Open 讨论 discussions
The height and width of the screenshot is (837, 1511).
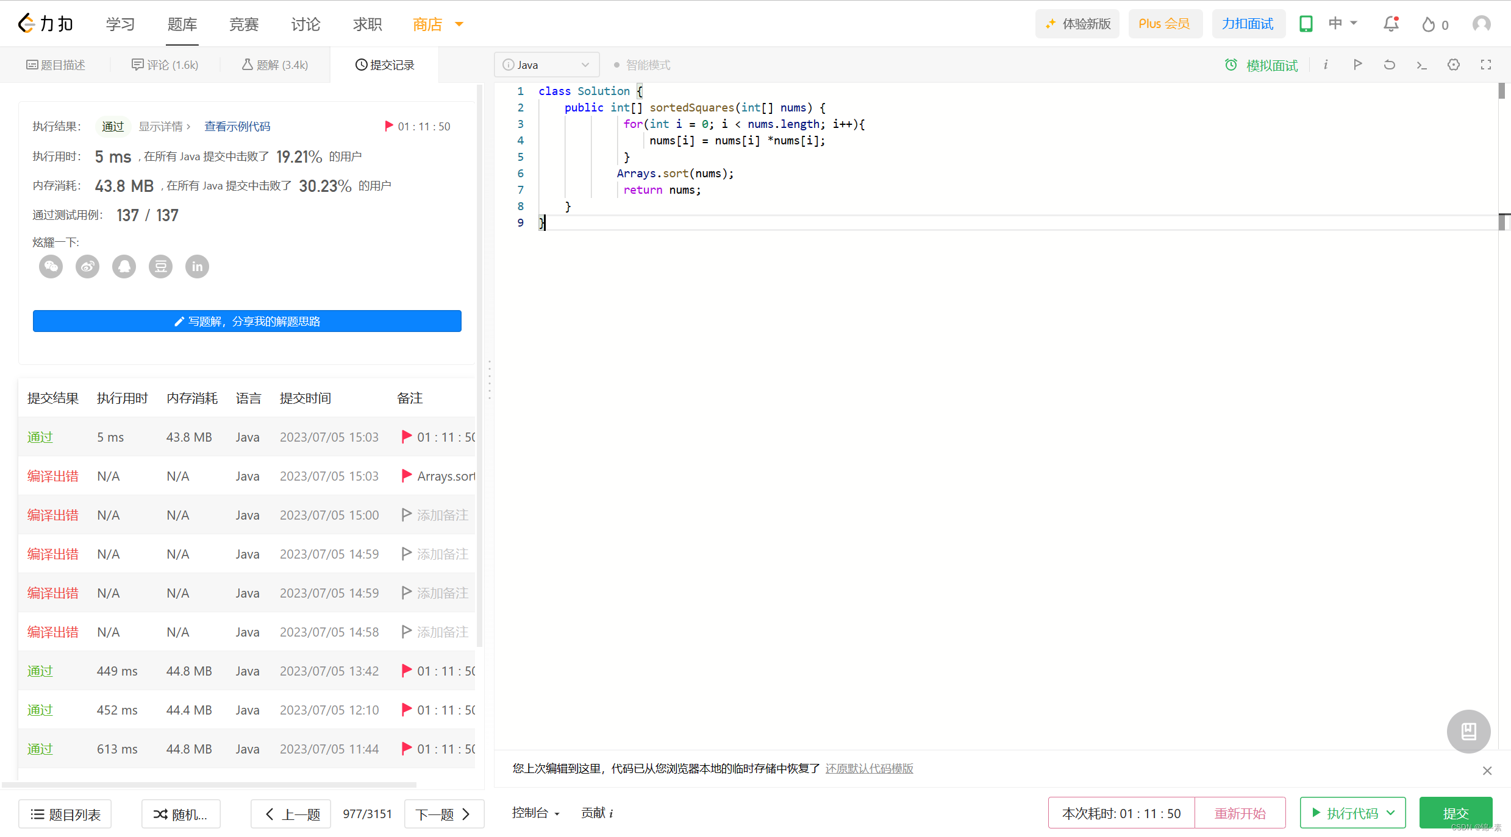point(305,24)
